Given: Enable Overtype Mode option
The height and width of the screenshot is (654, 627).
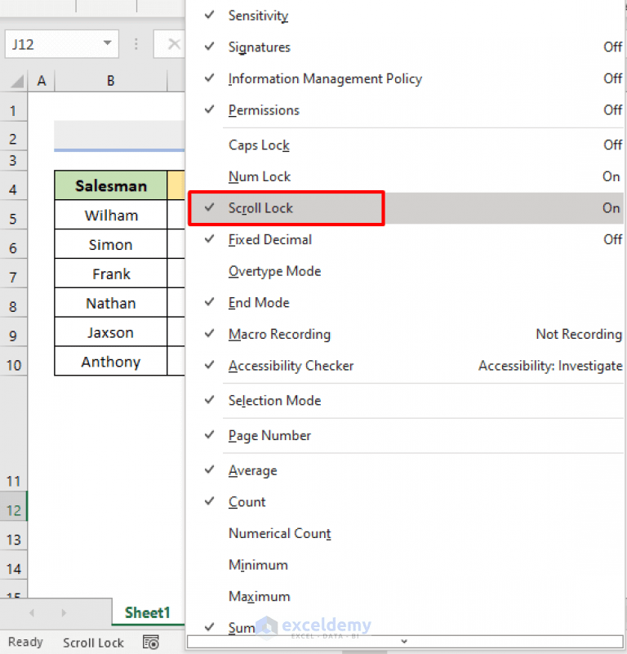Looking at the screenshot, I should click(x=405, y=272).
